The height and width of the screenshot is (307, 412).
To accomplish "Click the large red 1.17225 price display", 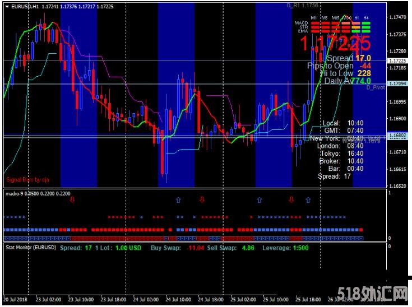I will coord(335,43).
